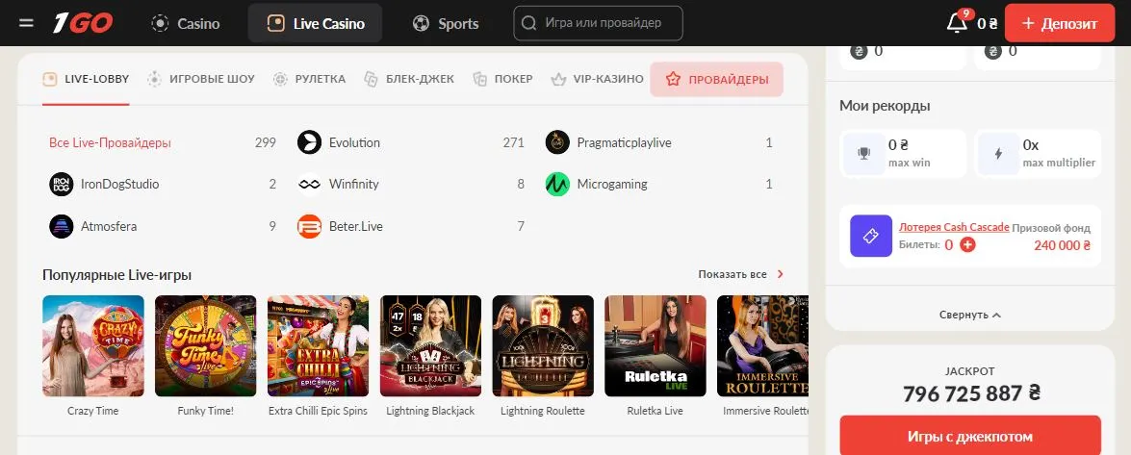The width and height of the screenshot is (1131, 455).
Task: Click the Atmosfera provider logo
Action: point(62,226)
